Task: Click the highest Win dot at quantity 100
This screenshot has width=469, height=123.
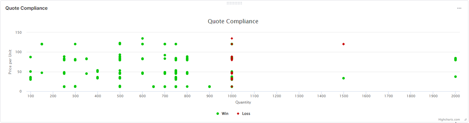Action: point(30,57)
